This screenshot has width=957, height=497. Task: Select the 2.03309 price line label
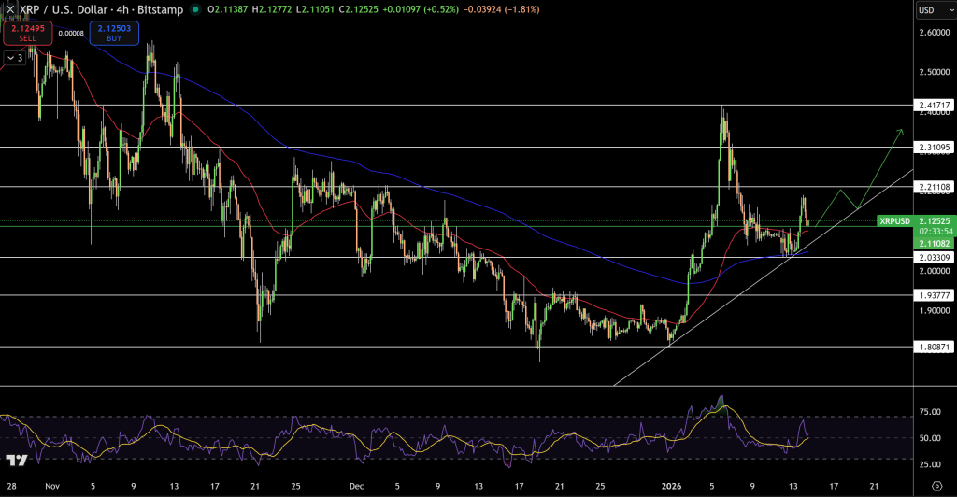[934, 257]
